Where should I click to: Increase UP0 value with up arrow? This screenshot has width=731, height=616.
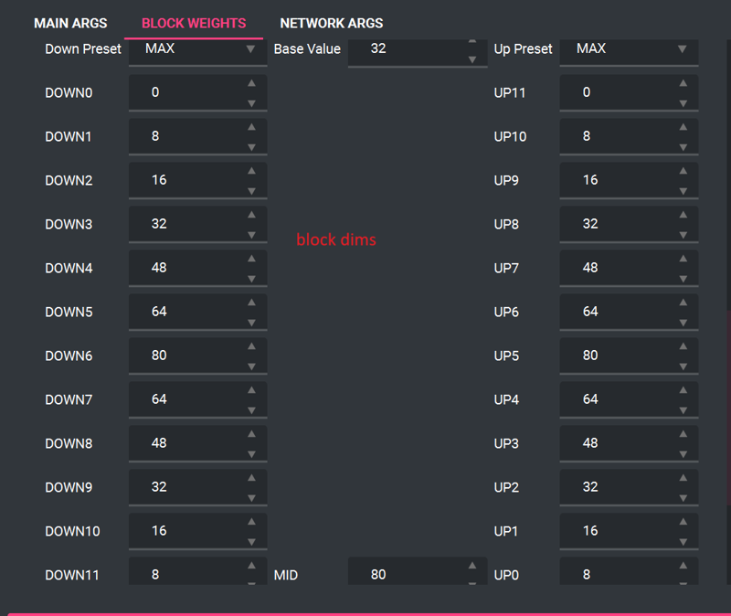683,566
